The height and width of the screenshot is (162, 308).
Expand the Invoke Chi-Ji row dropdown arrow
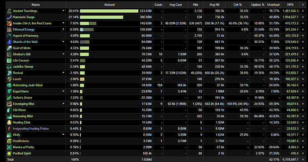[x=63, y=23]
